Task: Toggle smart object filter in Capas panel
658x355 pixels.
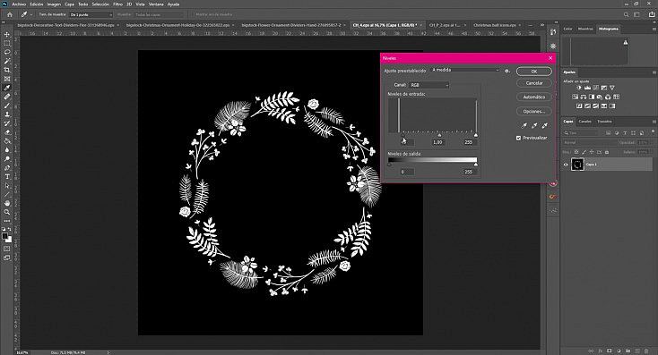Action: tap(642, 132)
